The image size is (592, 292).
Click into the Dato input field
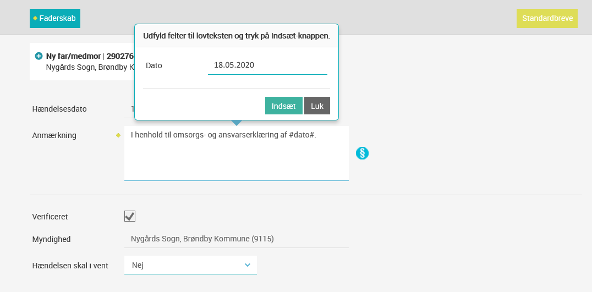coord(267,65)
